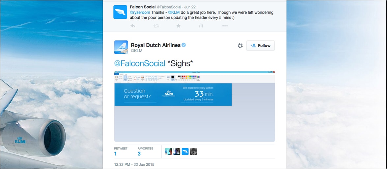This screenshot has width=387, height=169.
Task: Open the three-dots more menu on tweet
Action: (225, 26)
